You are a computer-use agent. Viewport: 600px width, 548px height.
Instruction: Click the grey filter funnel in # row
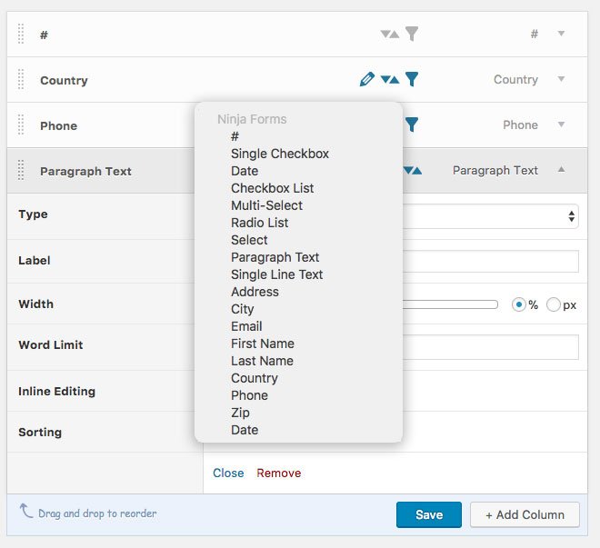412,35
